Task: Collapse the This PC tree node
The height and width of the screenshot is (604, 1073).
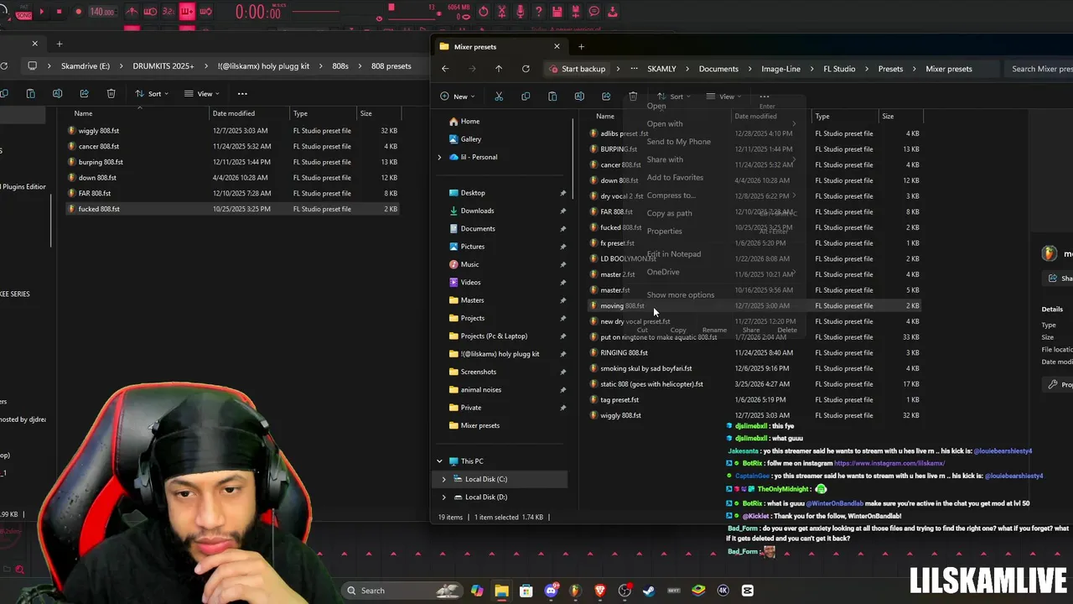Action: tap(439, 461)
